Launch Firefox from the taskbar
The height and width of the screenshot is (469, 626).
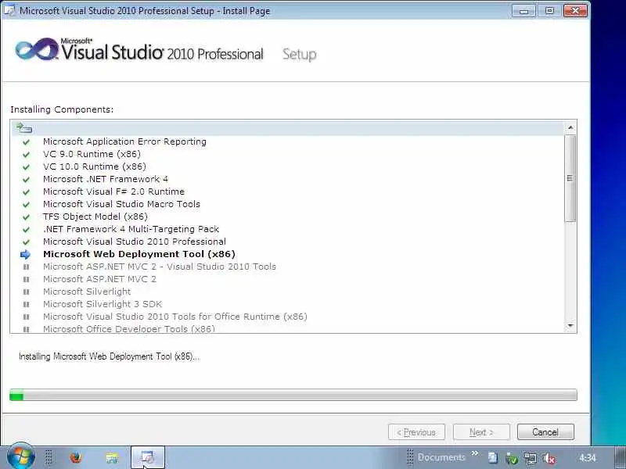tap(74, 457)
